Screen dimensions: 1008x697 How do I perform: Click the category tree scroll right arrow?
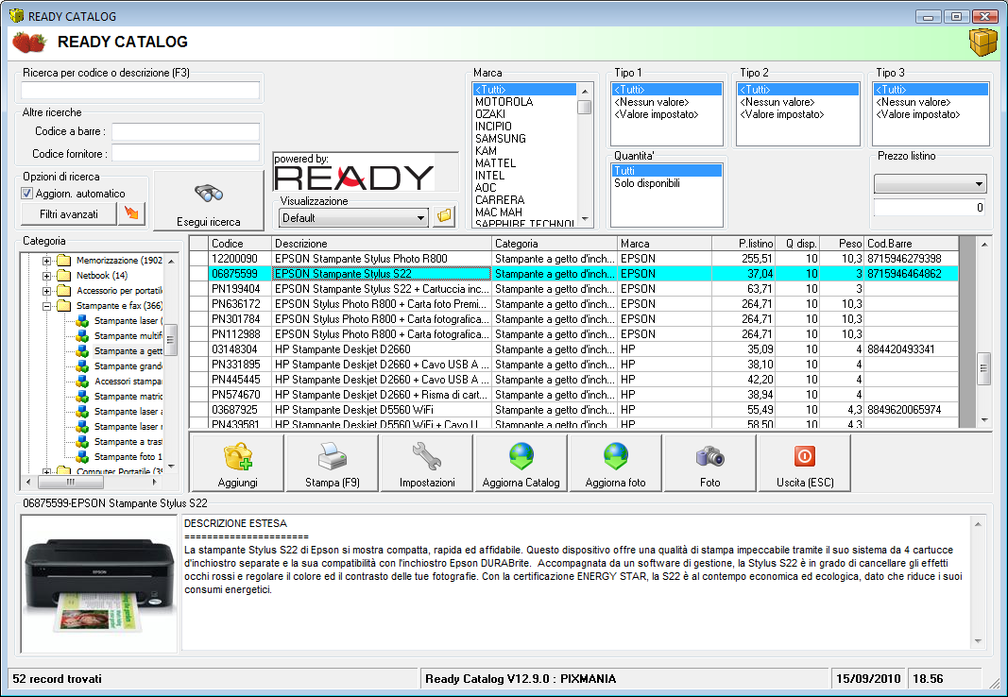coord(154,481)
